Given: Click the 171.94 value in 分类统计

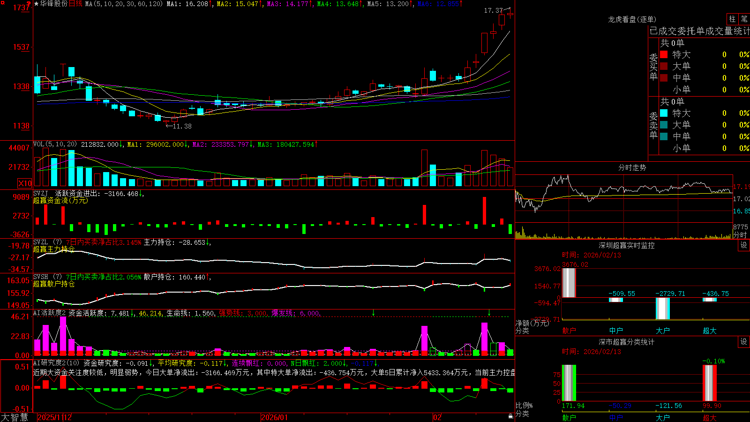Looking at the screenshot, I should click(573, 406).
